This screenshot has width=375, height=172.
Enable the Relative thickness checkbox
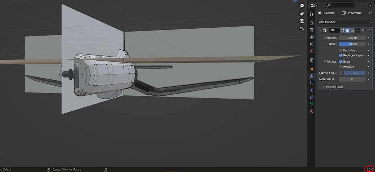pos(341,66)
